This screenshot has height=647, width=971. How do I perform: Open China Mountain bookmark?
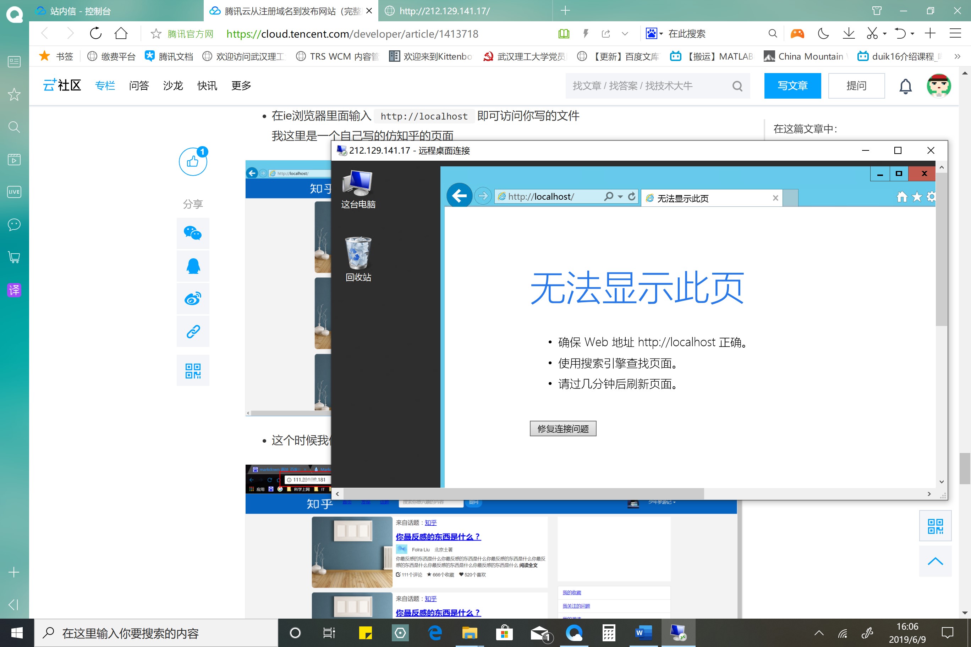tap(805, 56)
